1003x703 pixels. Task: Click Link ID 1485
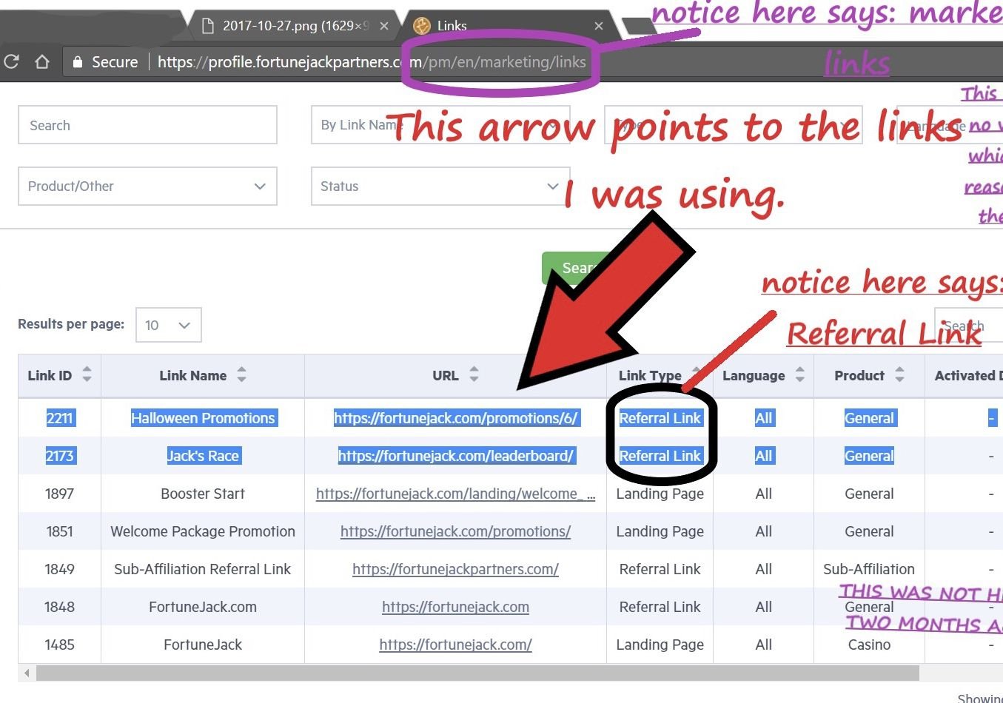click(59, 645)
